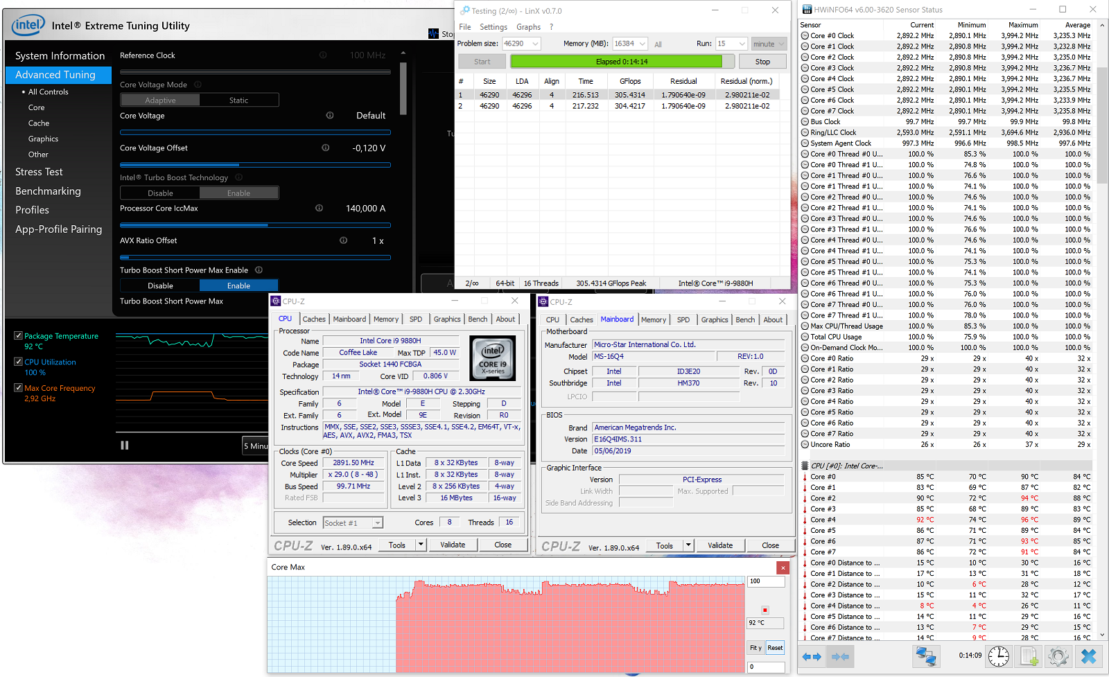The width and height of the screenshot is (1109, 677).
Task: Open HWiNFO sensor settings gear icon
Action: (x=1058, y=656)
